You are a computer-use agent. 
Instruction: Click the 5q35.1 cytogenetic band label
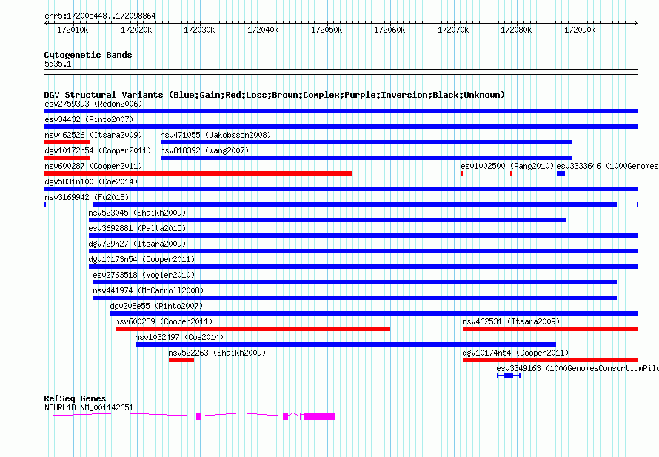(58, 64)
